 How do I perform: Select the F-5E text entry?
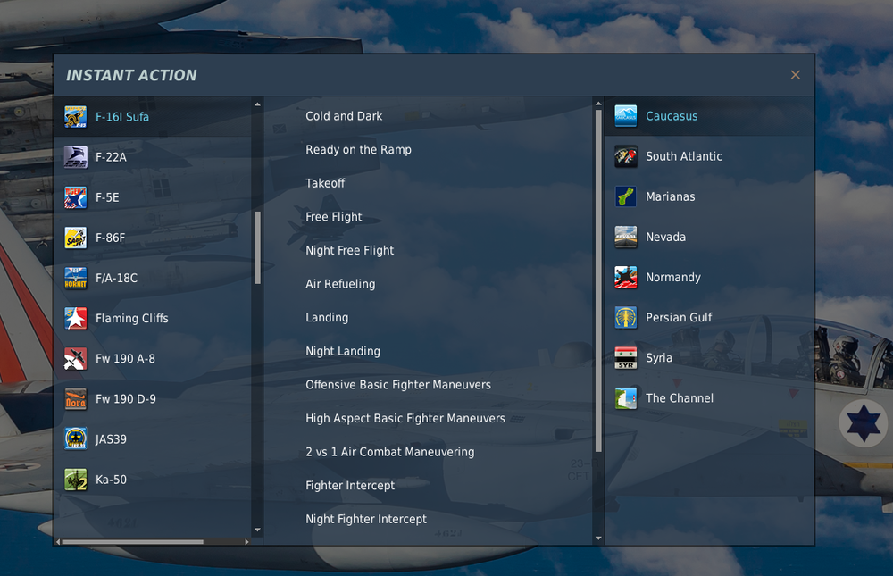point(107,197)
